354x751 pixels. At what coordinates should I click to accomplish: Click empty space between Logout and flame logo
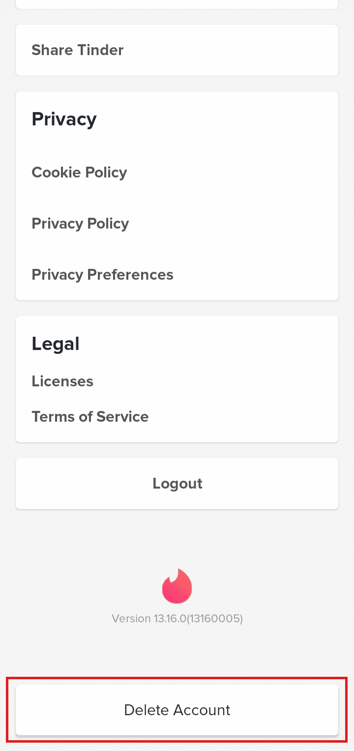point(177,538)
